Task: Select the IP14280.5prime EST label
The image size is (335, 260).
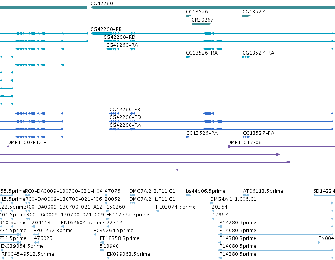Action: [x=237, y=254]
